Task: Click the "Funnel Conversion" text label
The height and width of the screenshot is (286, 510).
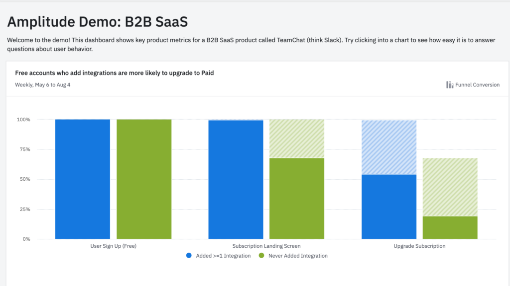Action: pyautogui.click(x=477, y=85)
